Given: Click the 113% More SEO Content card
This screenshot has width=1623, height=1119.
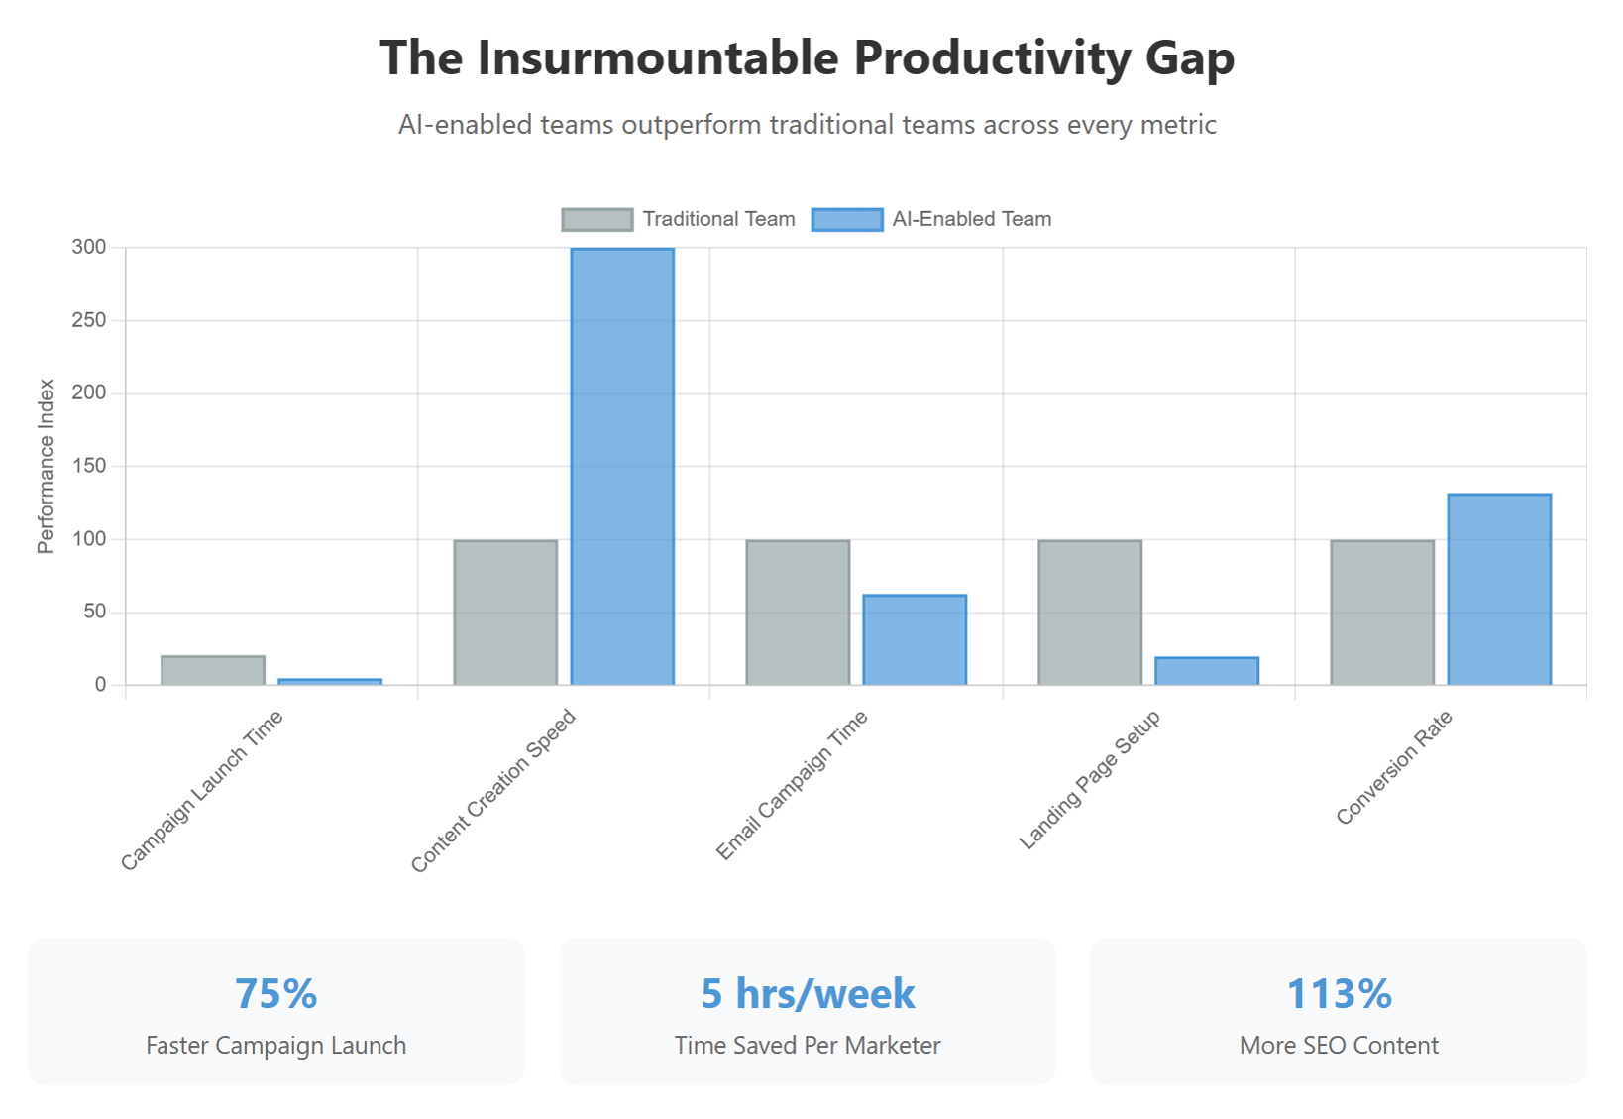Looking at the screenshot, I should tap(1339, 1011).
